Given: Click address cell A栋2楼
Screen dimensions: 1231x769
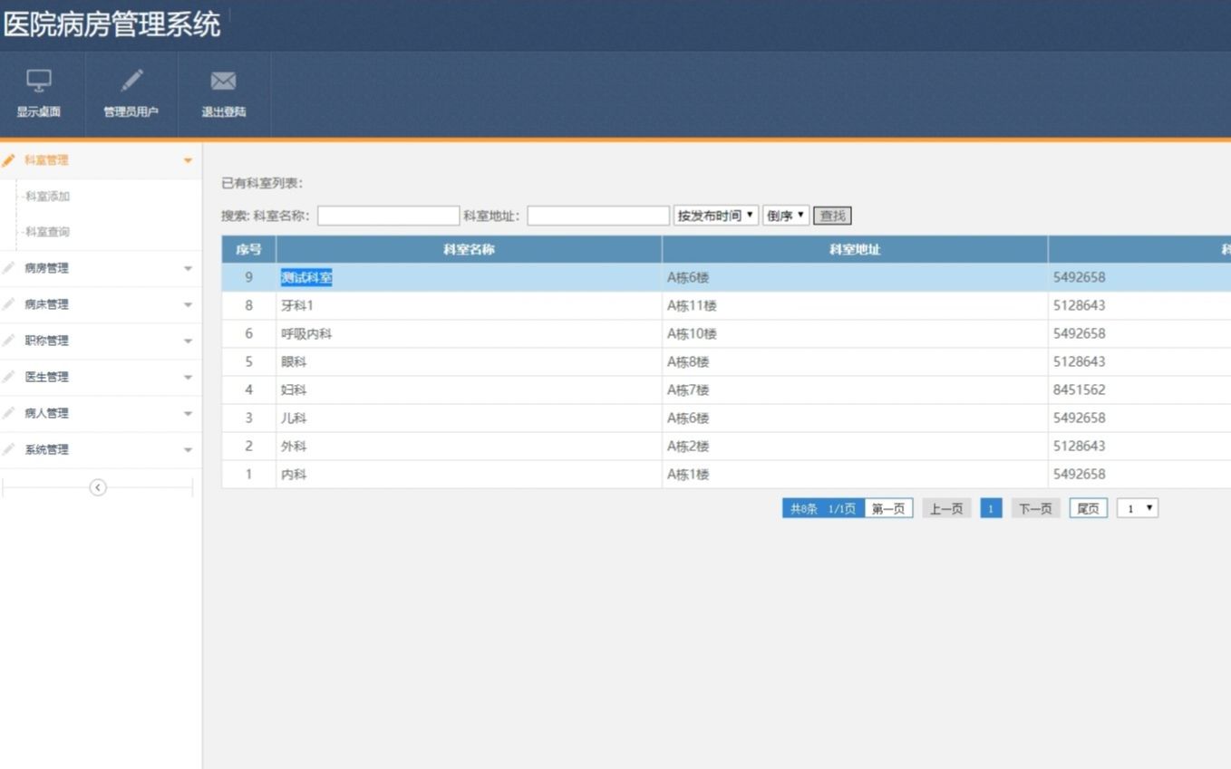Looking at the screenshot, I should point(688,447).
